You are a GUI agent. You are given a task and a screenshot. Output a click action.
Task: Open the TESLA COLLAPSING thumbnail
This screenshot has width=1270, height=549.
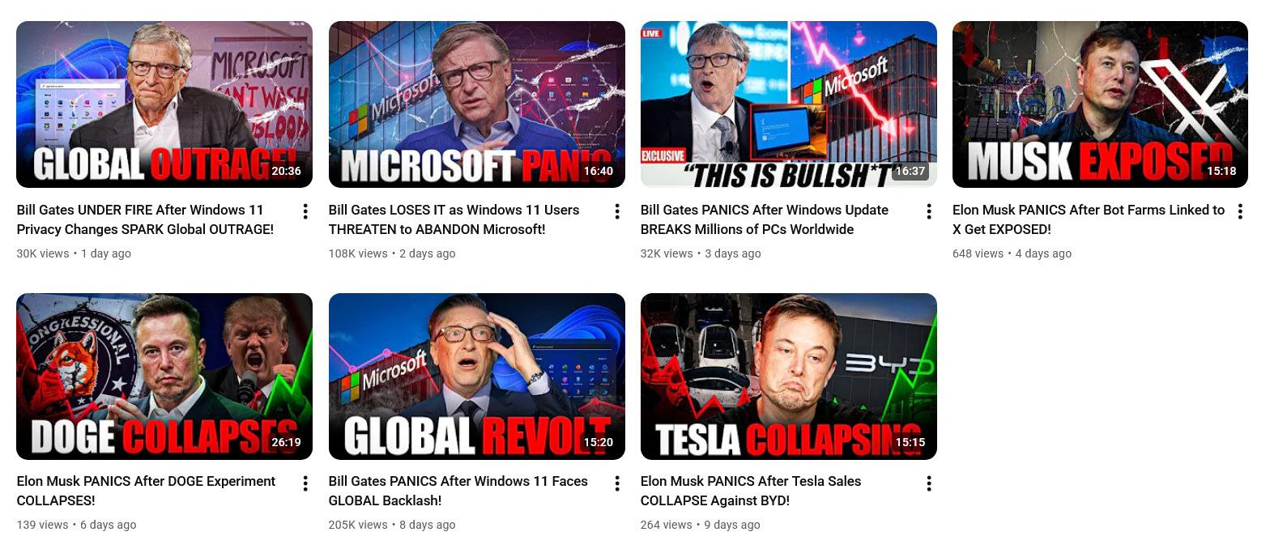coord(789,377)
